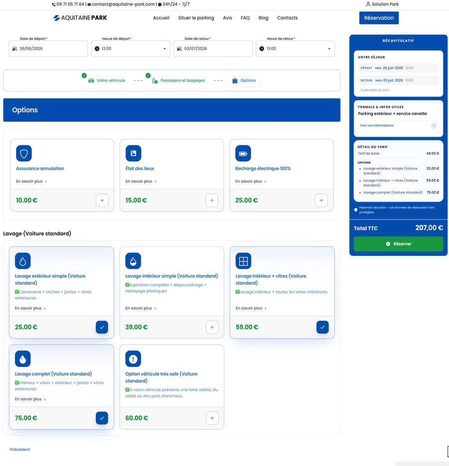Click the État des lieux icon
Viewport: 449px width, 466px height.
tap(133, 153)
